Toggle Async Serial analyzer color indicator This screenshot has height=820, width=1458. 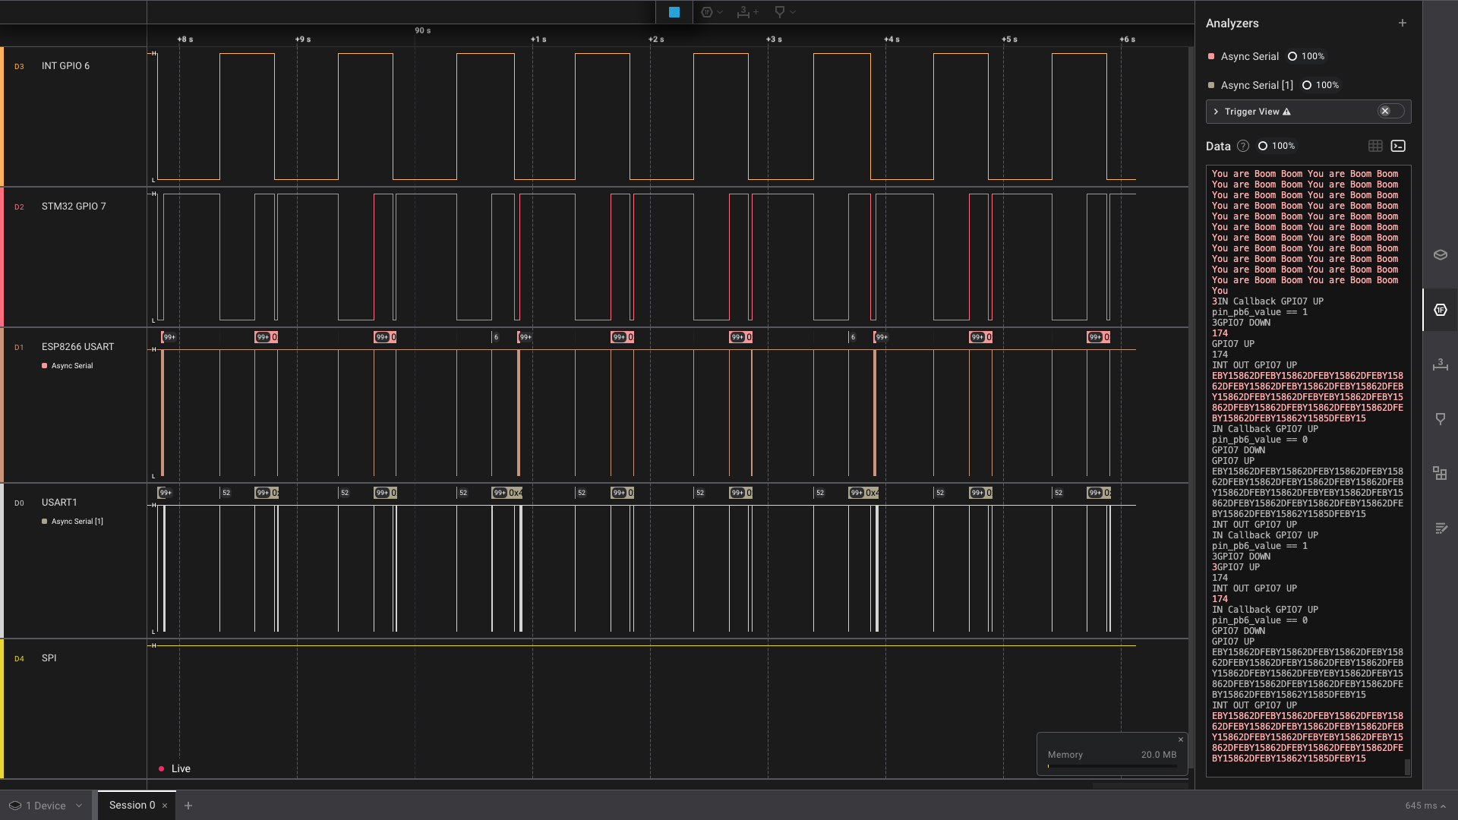tap(1211, 56)
